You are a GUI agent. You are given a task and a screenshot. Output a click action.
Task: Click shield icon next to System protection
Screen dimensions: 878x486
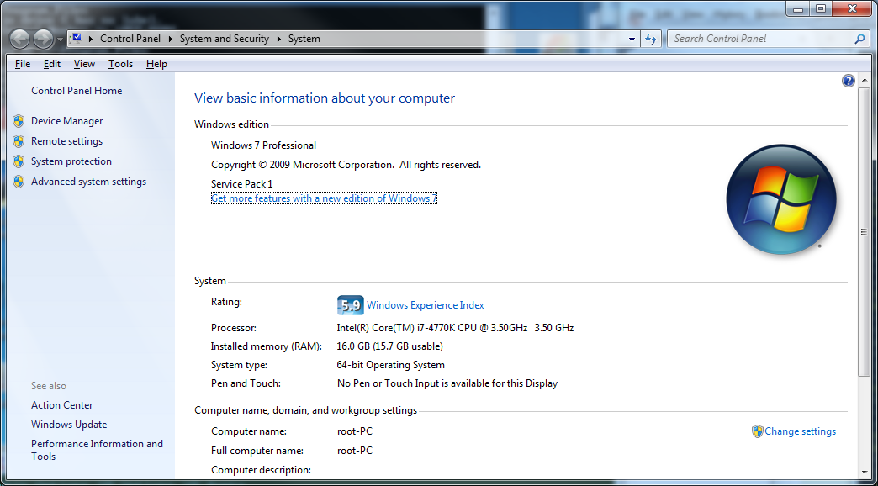click(19, 161)
